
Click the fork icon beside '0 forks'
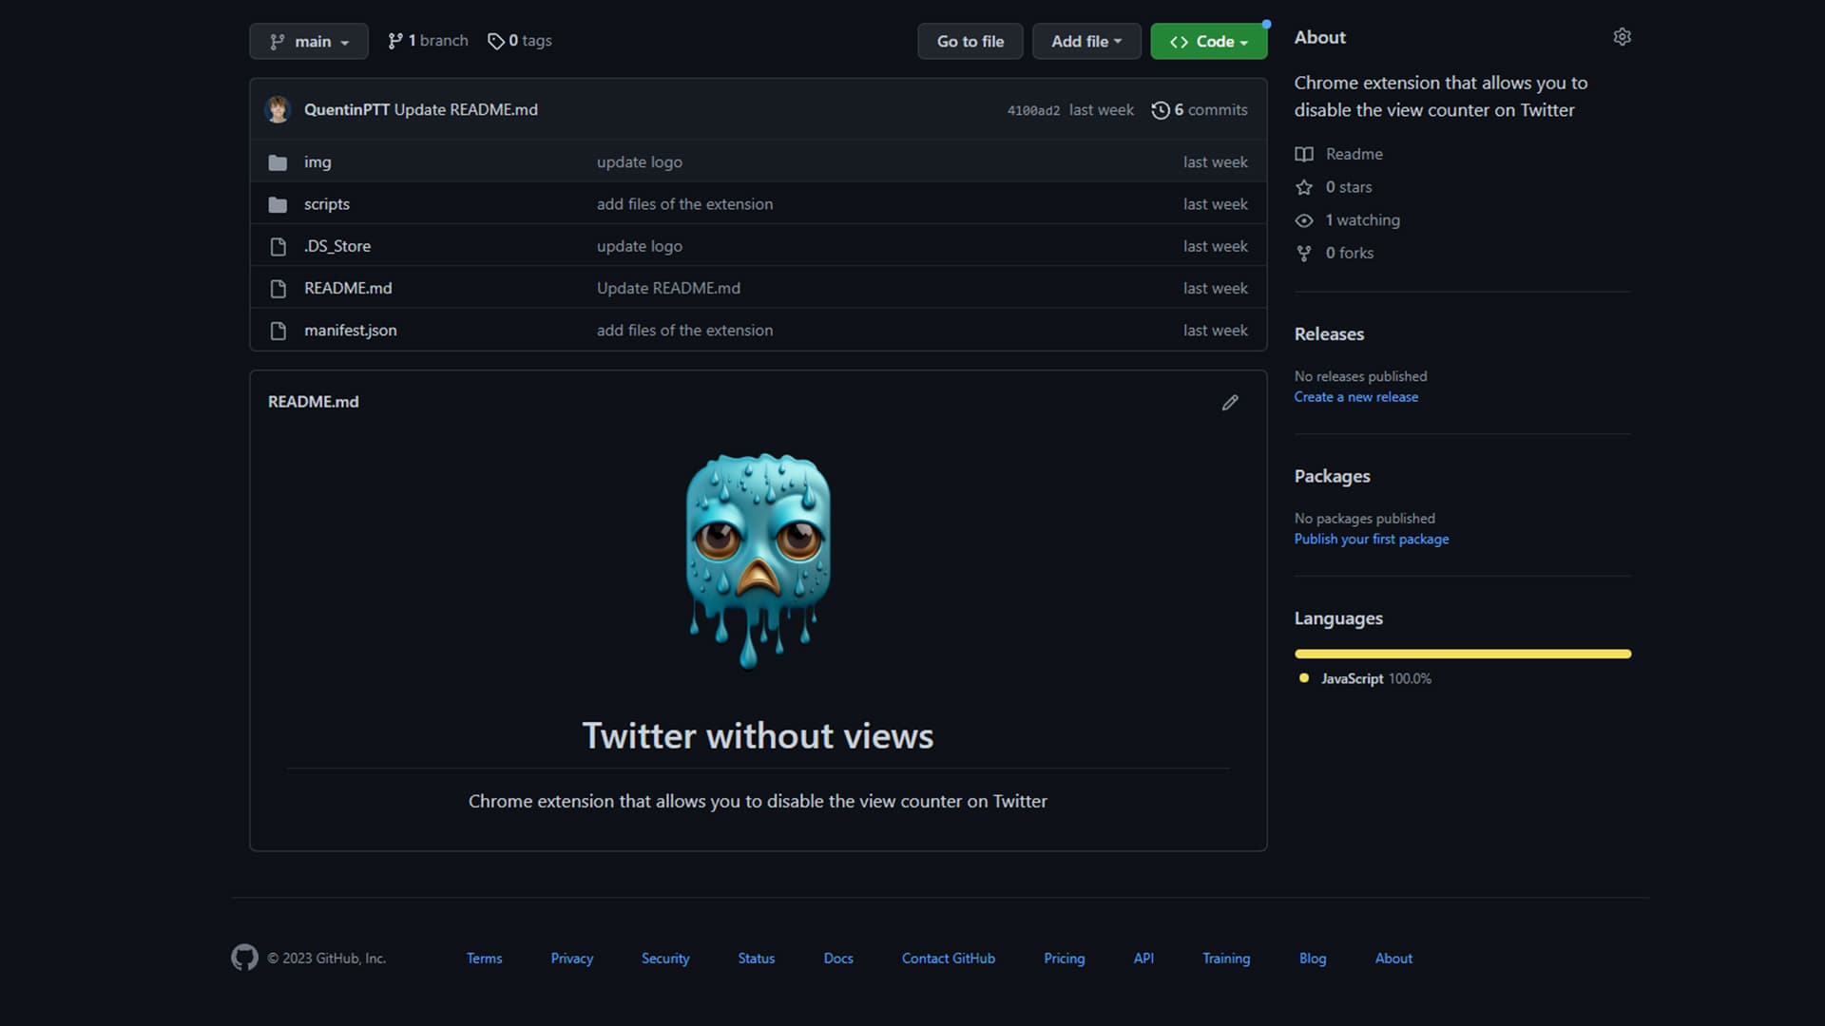coord(1303,253)
